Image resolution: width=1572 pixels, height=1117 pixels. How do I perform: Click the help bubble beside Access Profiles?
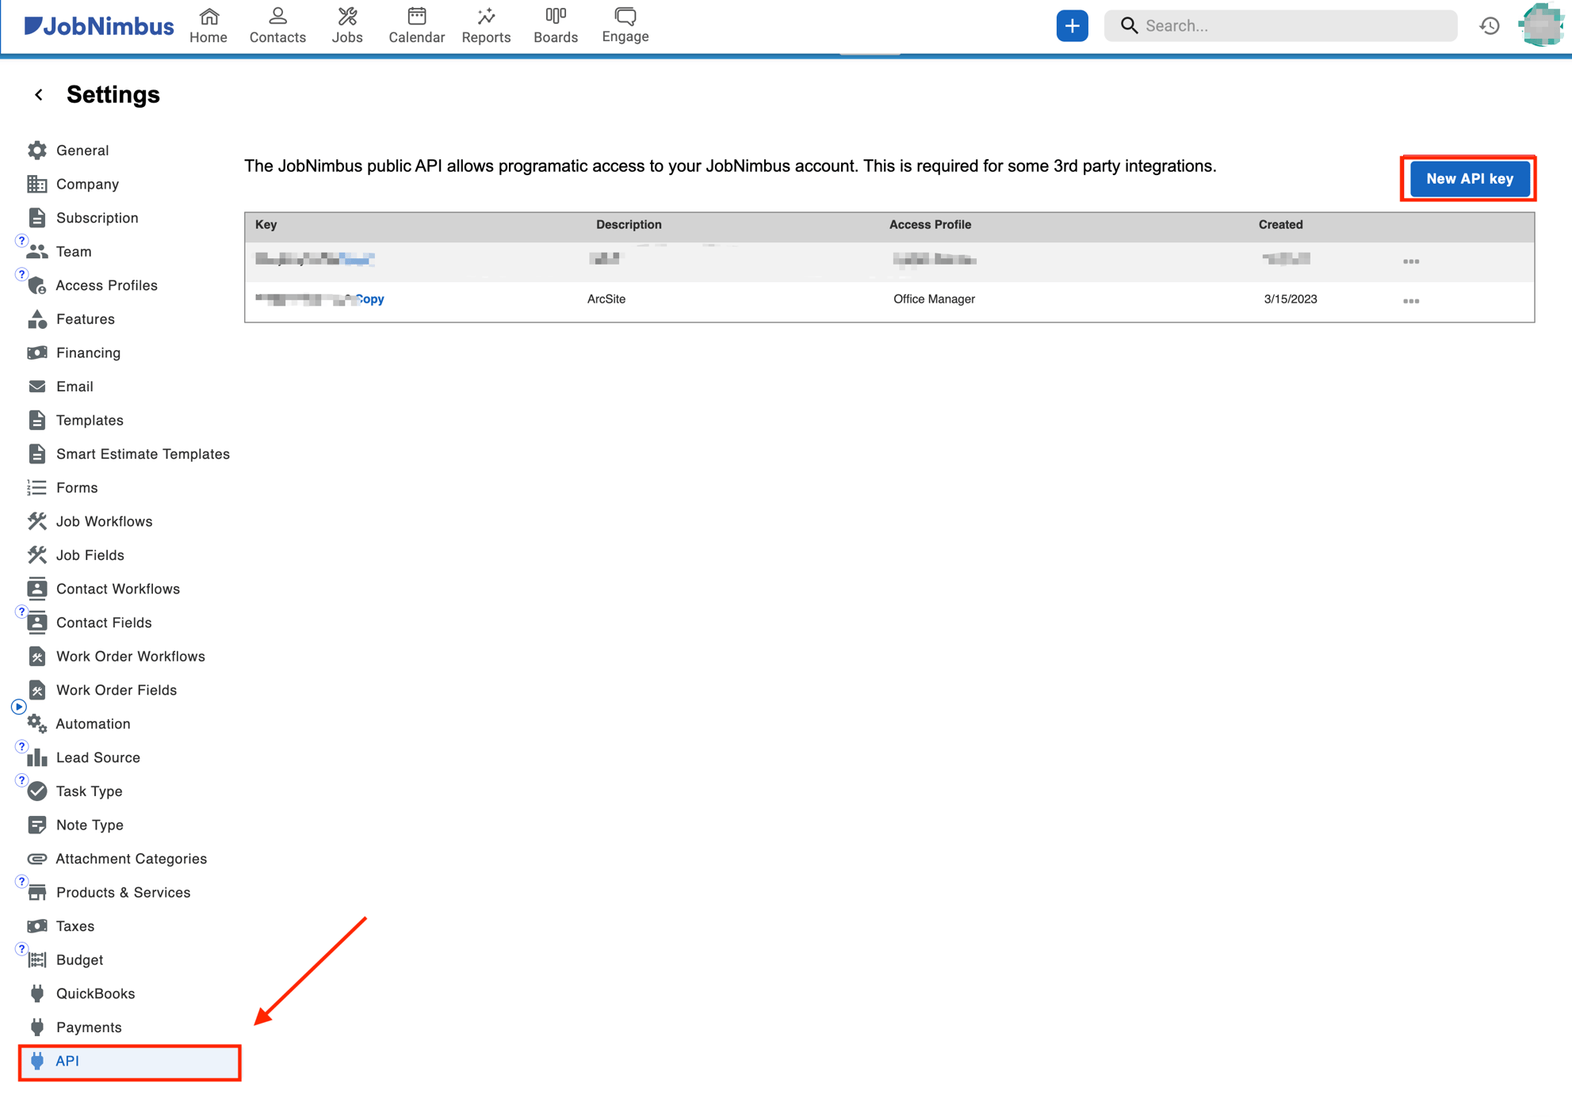coord(21,274)
